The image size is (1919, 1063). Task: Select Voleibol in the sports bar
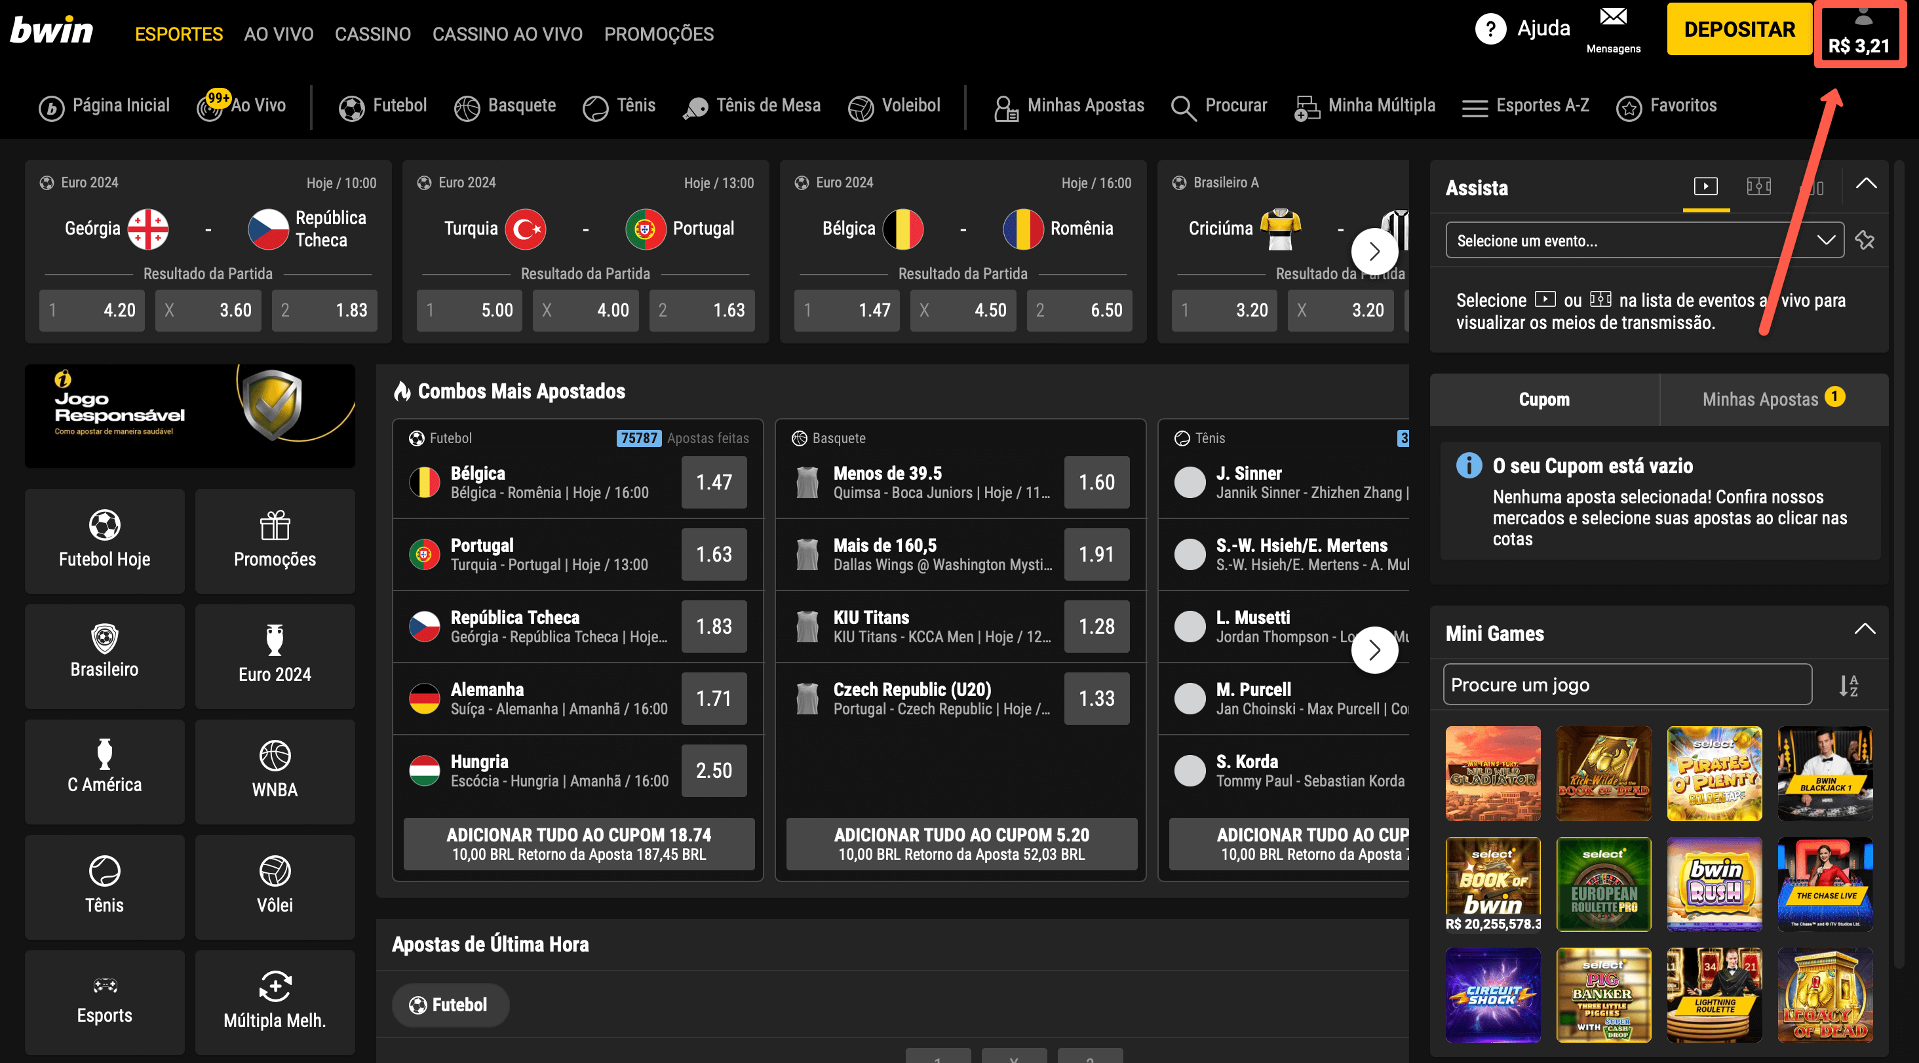[x=894, y=106]
